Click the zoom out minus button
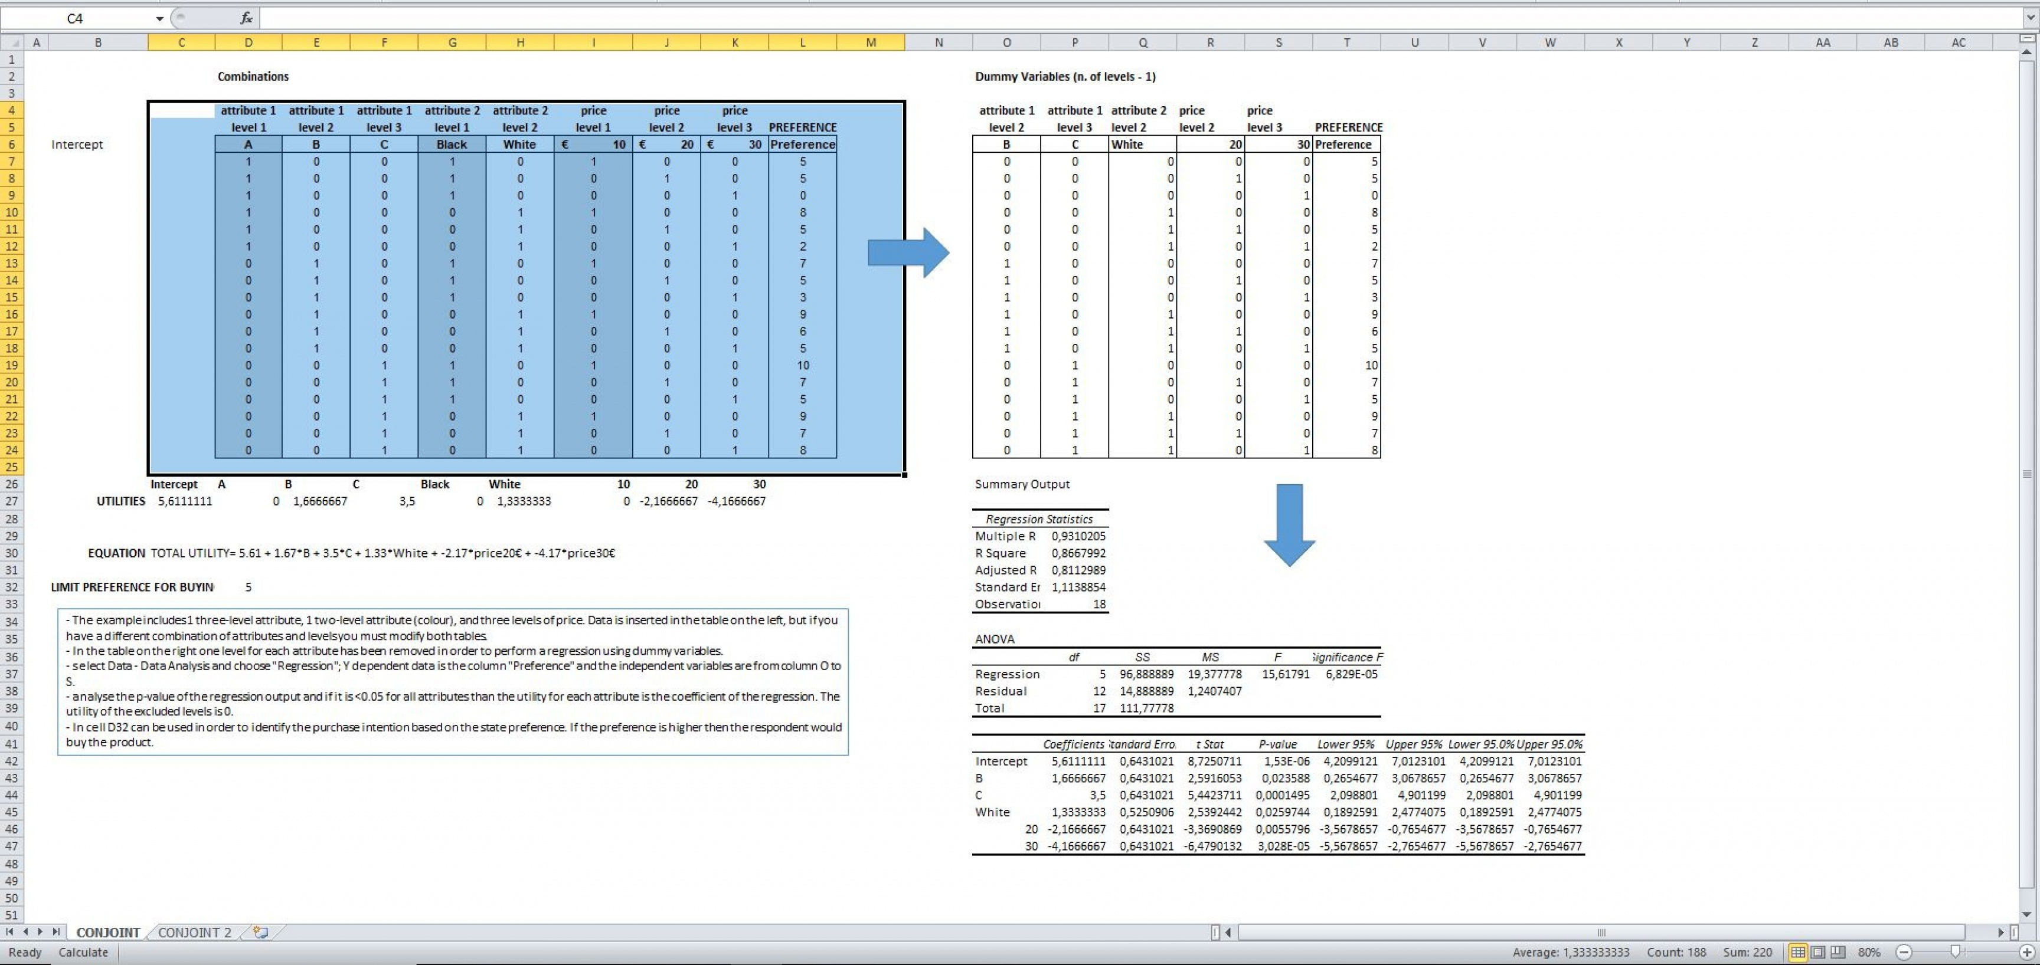Screen dimensions: 2040x965 1904,951
